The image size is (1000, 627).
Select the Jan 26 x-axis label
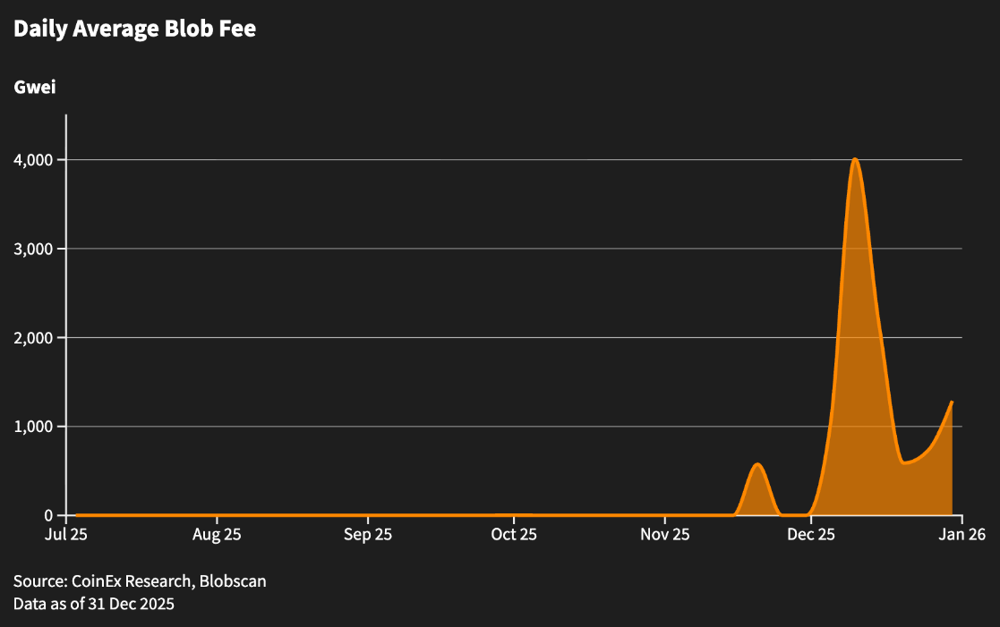coord(962,536)
